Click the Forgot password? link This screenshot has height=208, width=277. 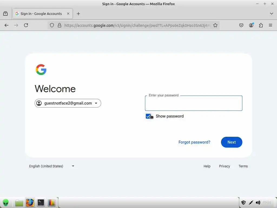(194, 142)
